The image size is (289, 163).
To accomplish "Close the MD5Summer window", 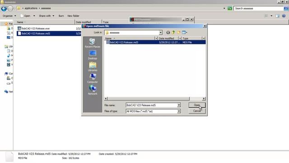I will point(191,19).
